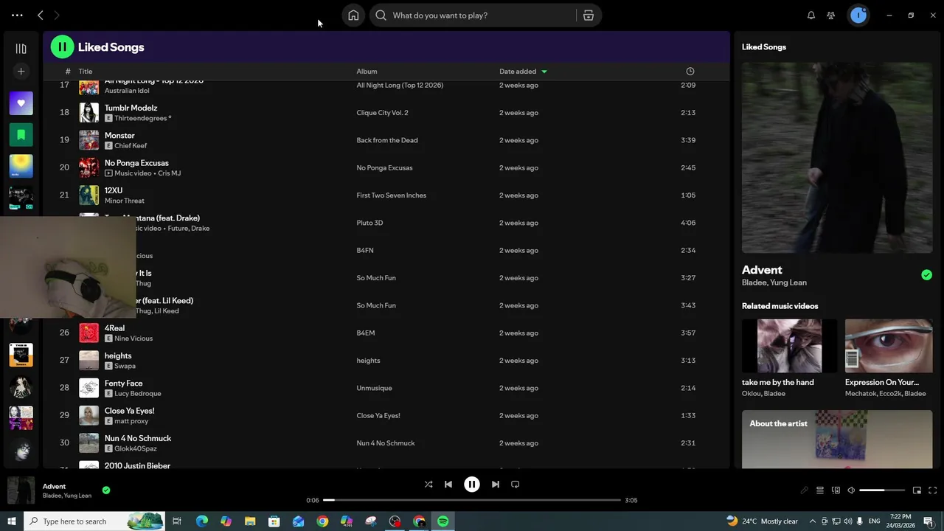Toggle liked checkmark in bottom player bar
This screenshot has width=944, height=531.
(106, 490)
